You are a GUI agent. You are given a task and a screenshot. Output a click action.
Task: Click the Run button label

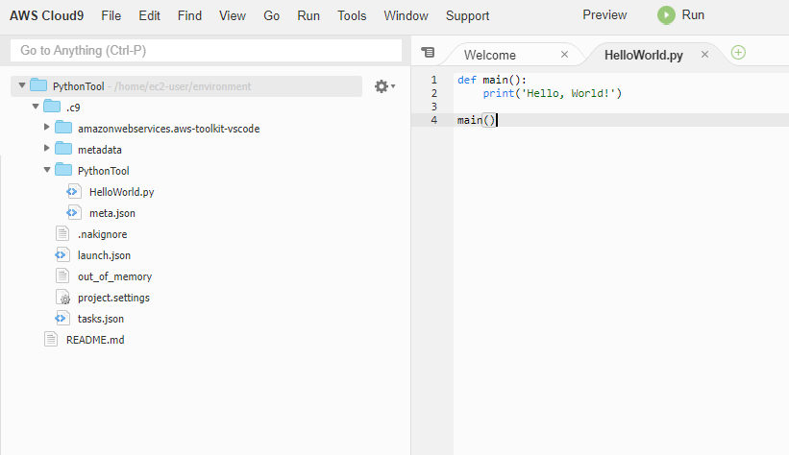[x=693, y=15]
